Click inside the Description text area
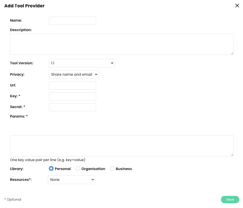Screen dimensions: 243x208 (x=122, y=43)
